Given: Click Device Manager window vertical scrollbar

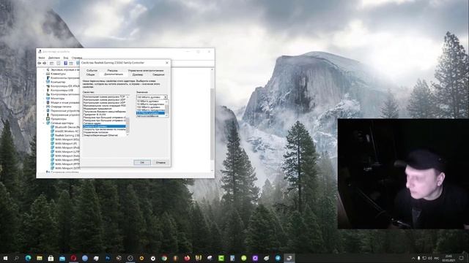Looking at the screenshot, I should pos(213,120).
